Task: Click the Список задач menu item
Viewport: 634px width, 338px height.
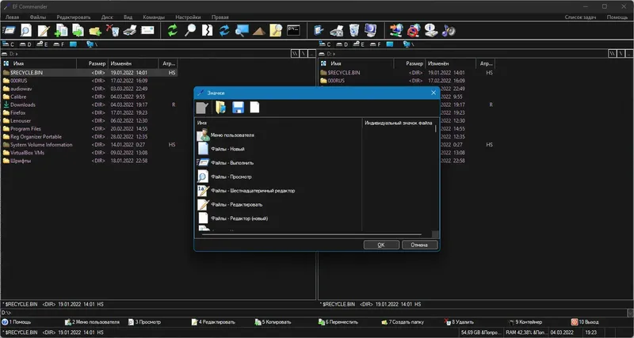Action: tap(581, 17)
